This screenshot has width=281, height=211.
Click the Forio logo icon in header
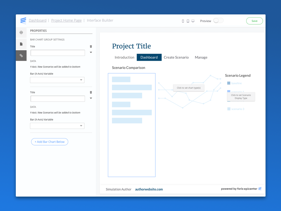pyautogui.click(x=23, y=21)
